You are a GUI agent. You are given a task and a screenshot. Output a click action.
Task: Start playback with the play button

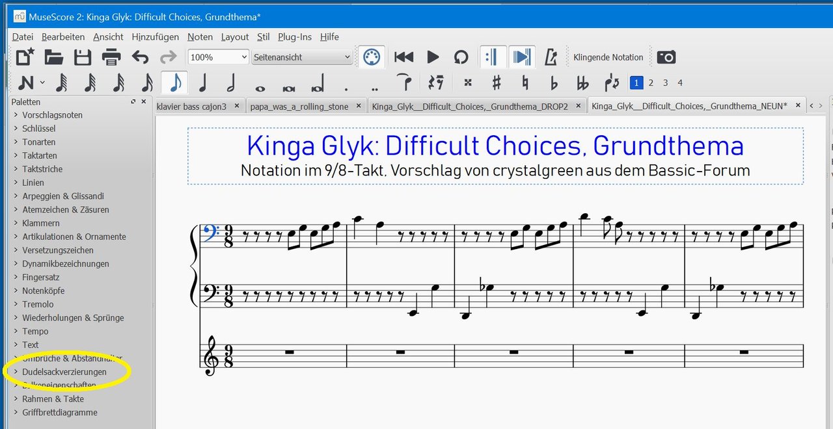pyautogui.click(x=433, y=57)
